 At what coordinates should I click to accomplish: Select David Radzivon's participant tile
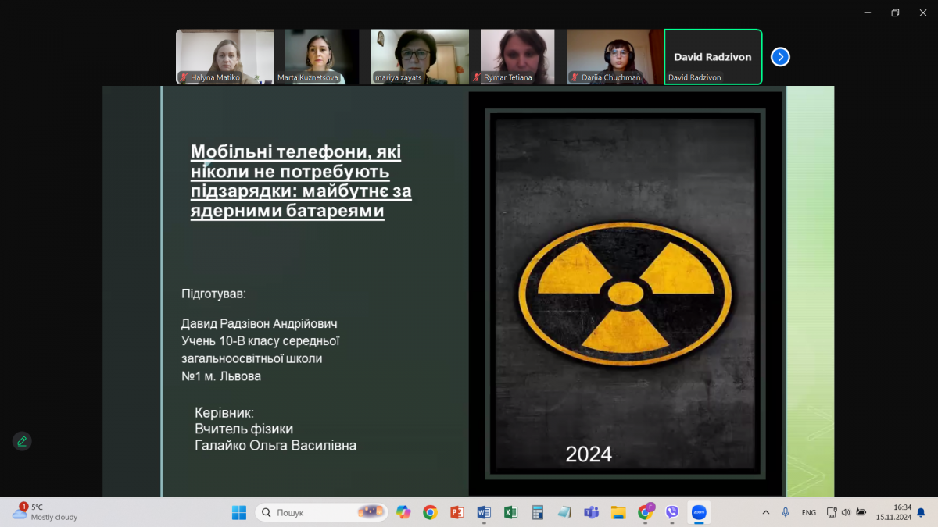click(712, 56)
